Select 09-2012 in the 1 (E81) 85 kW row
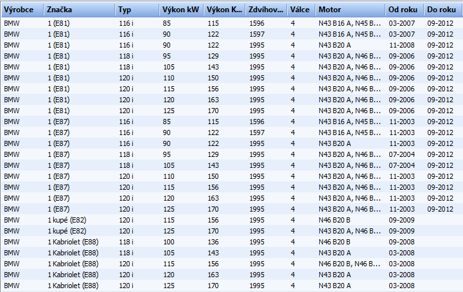The image size is (463, 292). pos(440,23)
